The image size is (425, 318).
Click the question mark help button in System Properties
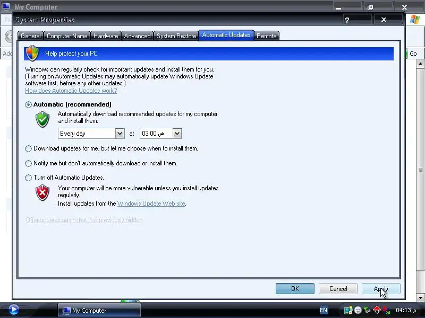point(357,20)
